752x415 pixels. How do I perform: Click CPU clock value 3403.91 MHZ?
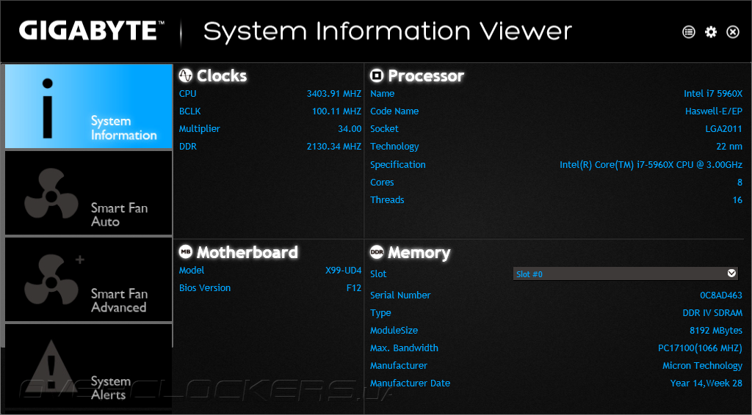pos(334,94)
